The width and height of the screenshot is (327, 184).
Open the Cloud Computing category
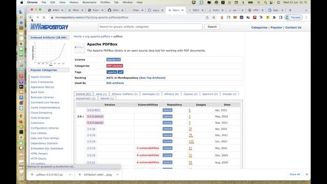[41, 112]
